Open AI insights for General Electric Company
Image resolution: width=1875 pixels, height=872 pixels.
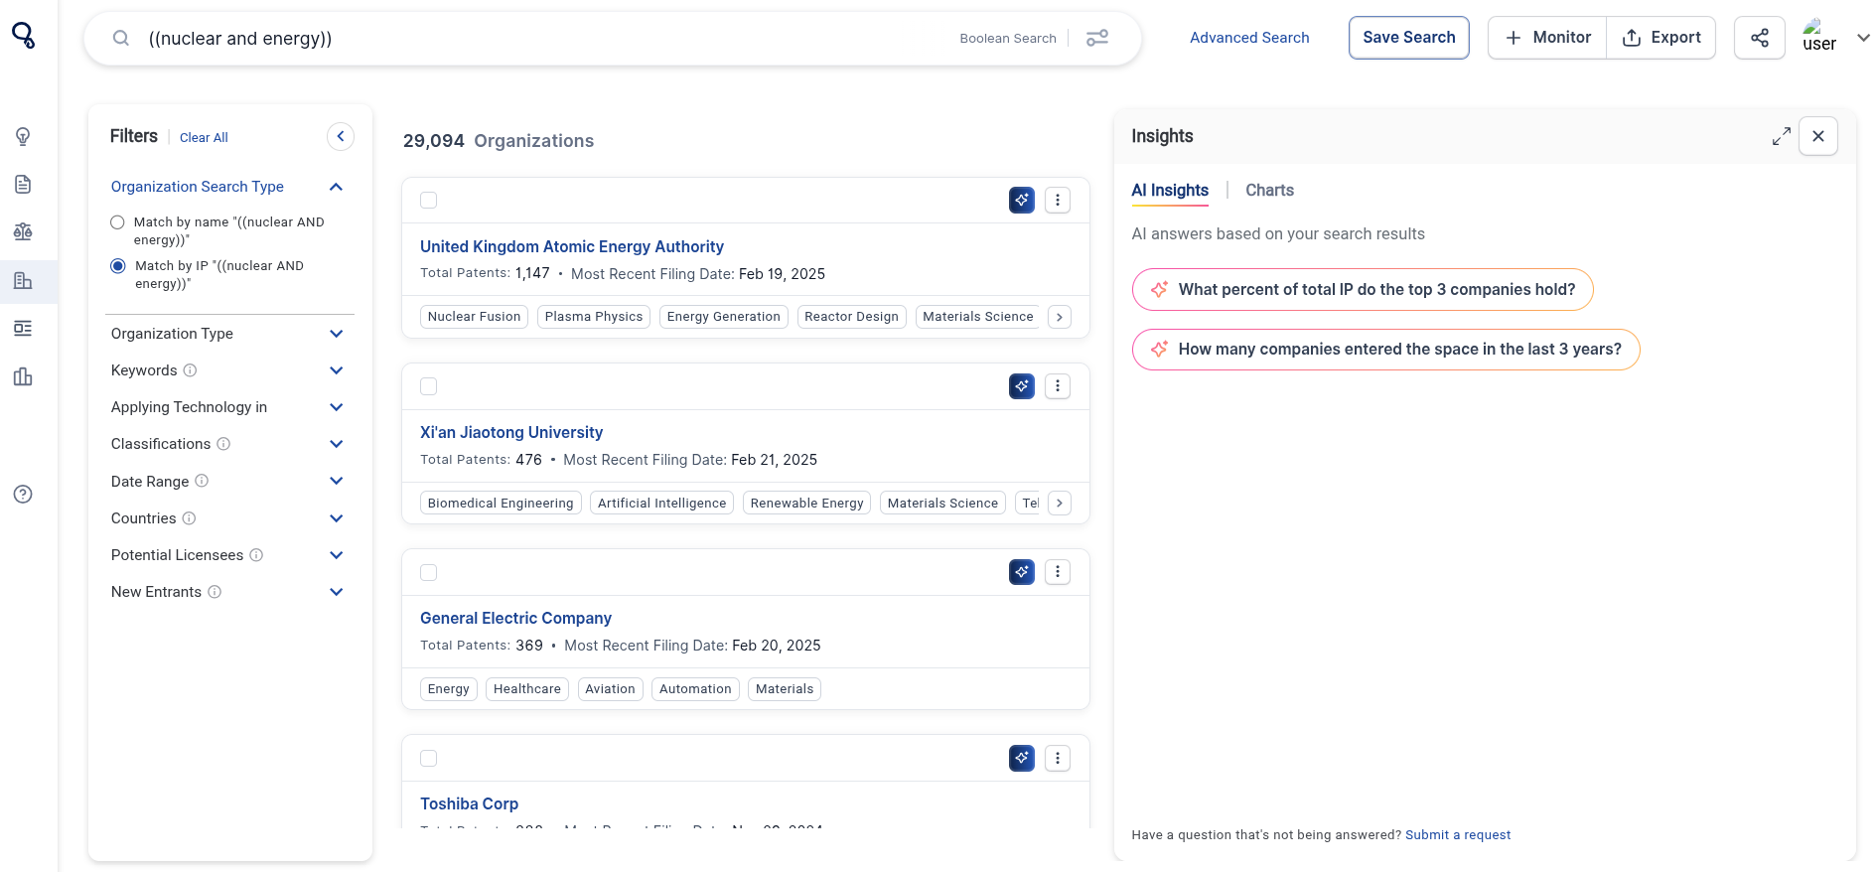tap(1022, 571)
